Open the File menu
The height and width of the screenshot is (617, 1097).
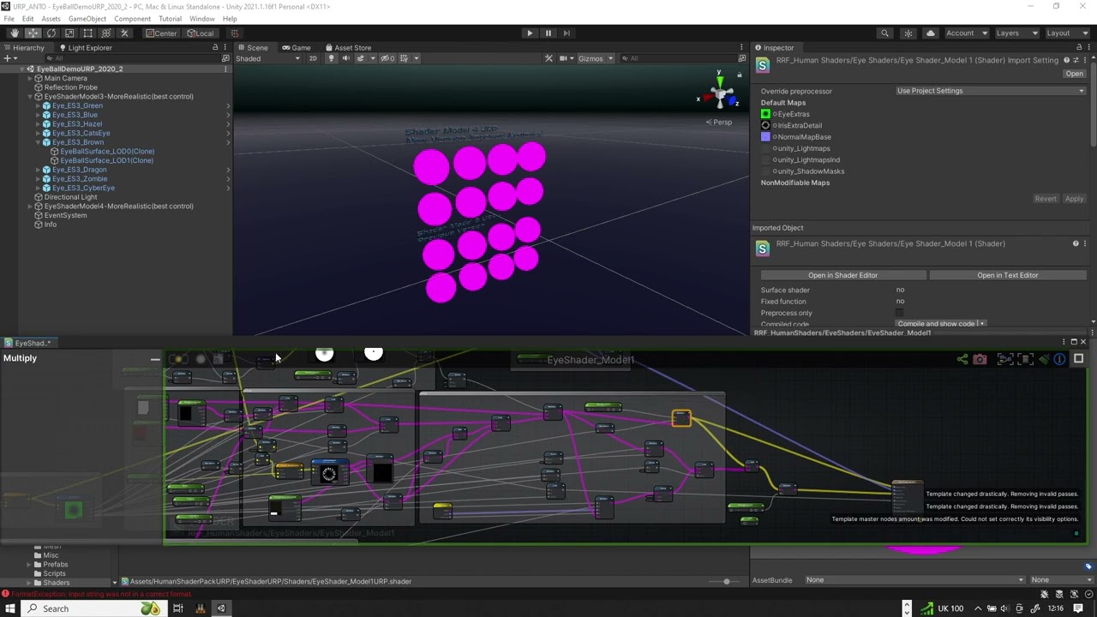click(x=9, y=19)
